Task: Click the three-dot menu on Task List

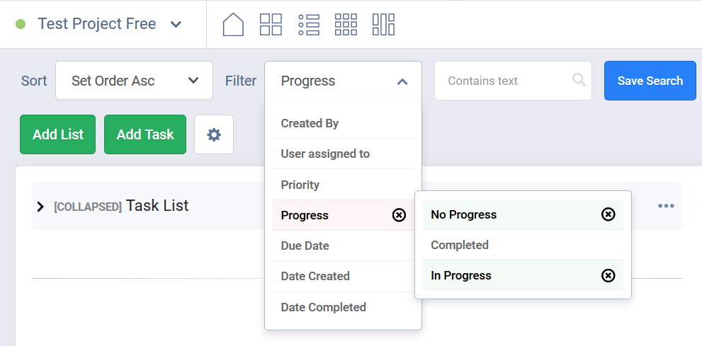Action: pos(666,206)
